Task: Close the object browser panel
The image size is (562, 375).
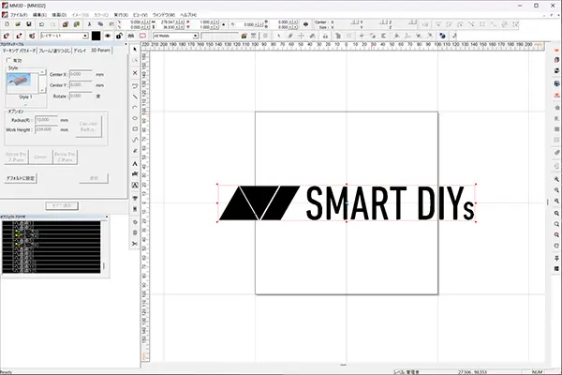Action: pyautogui.click(x=107, y=217)
